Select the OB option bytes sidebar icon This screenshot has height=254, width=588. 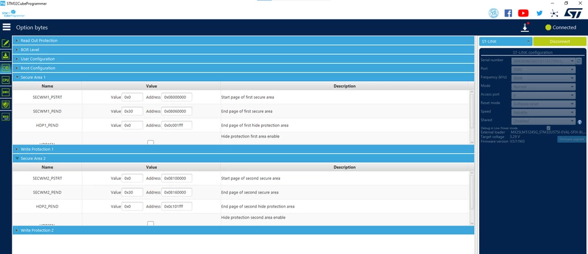pos(6,68)
